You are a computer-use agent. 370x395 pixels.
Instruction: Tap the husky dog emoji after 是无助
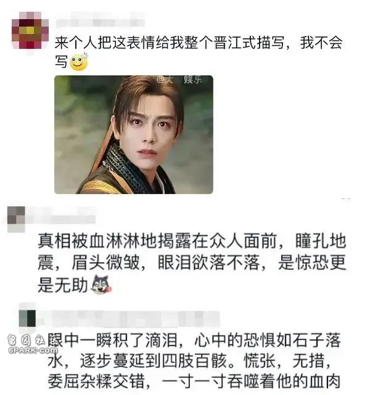tap(101, 284)
